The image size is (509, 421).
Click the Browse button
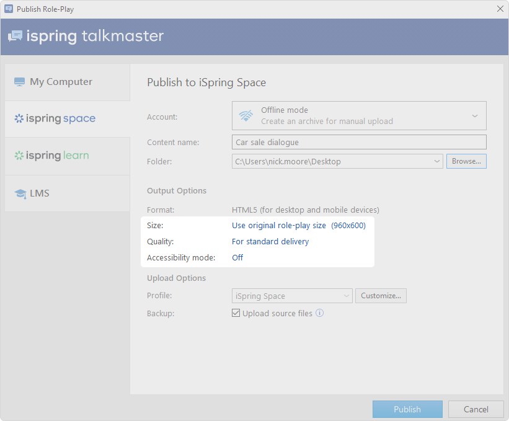(x=466, y=161)
